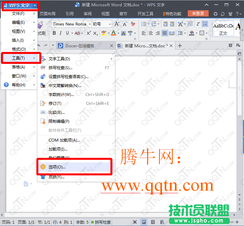Open line spacing options
The width and height of the screenshot is (244, 226).
[x=180, y=33]
